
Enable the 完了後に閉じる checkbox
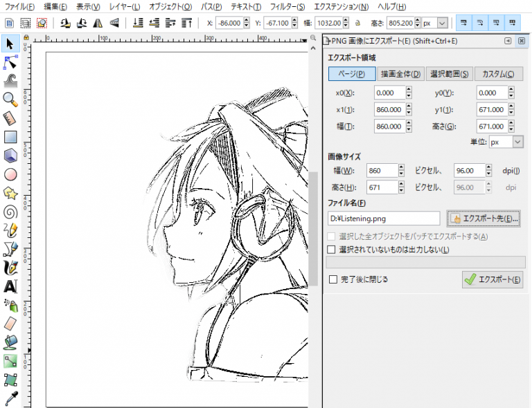pos(333,279)
